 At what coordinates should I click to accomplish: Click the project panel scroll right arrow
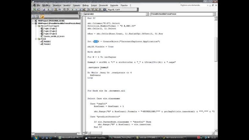click(x=79, y=133)
